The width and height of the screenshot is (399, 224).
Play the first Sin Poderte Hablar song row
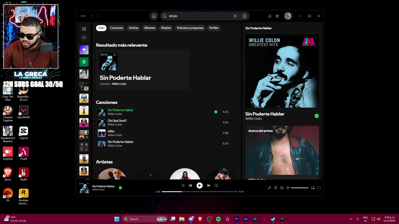[163, 112]
